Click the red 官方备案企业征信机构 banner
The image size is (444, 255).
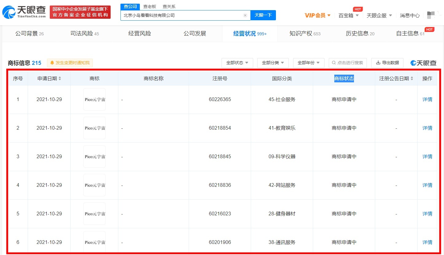click(80, 12)
